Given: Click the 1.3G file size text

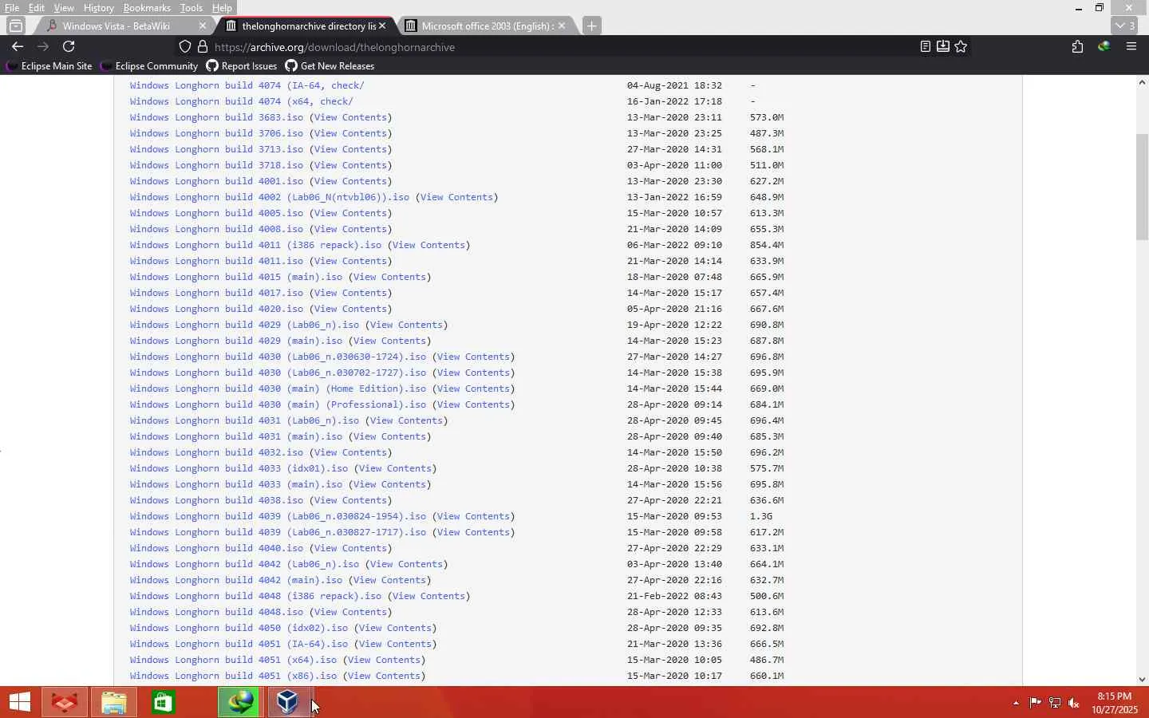Looking at the screenshot, I should click(x=761, y=516).
